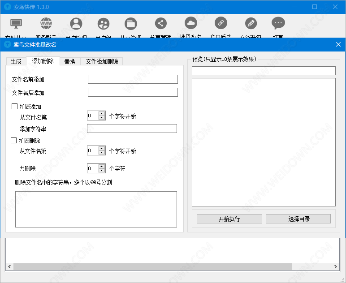Click the delete-strings multiline text box
Image resolution: width=346 pixels, height=283 pixels.
coord(96,209)
